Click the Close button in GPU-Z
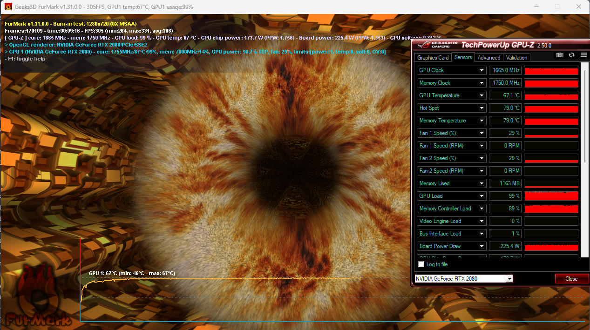 pyautogui.click(x=571, y=279)
